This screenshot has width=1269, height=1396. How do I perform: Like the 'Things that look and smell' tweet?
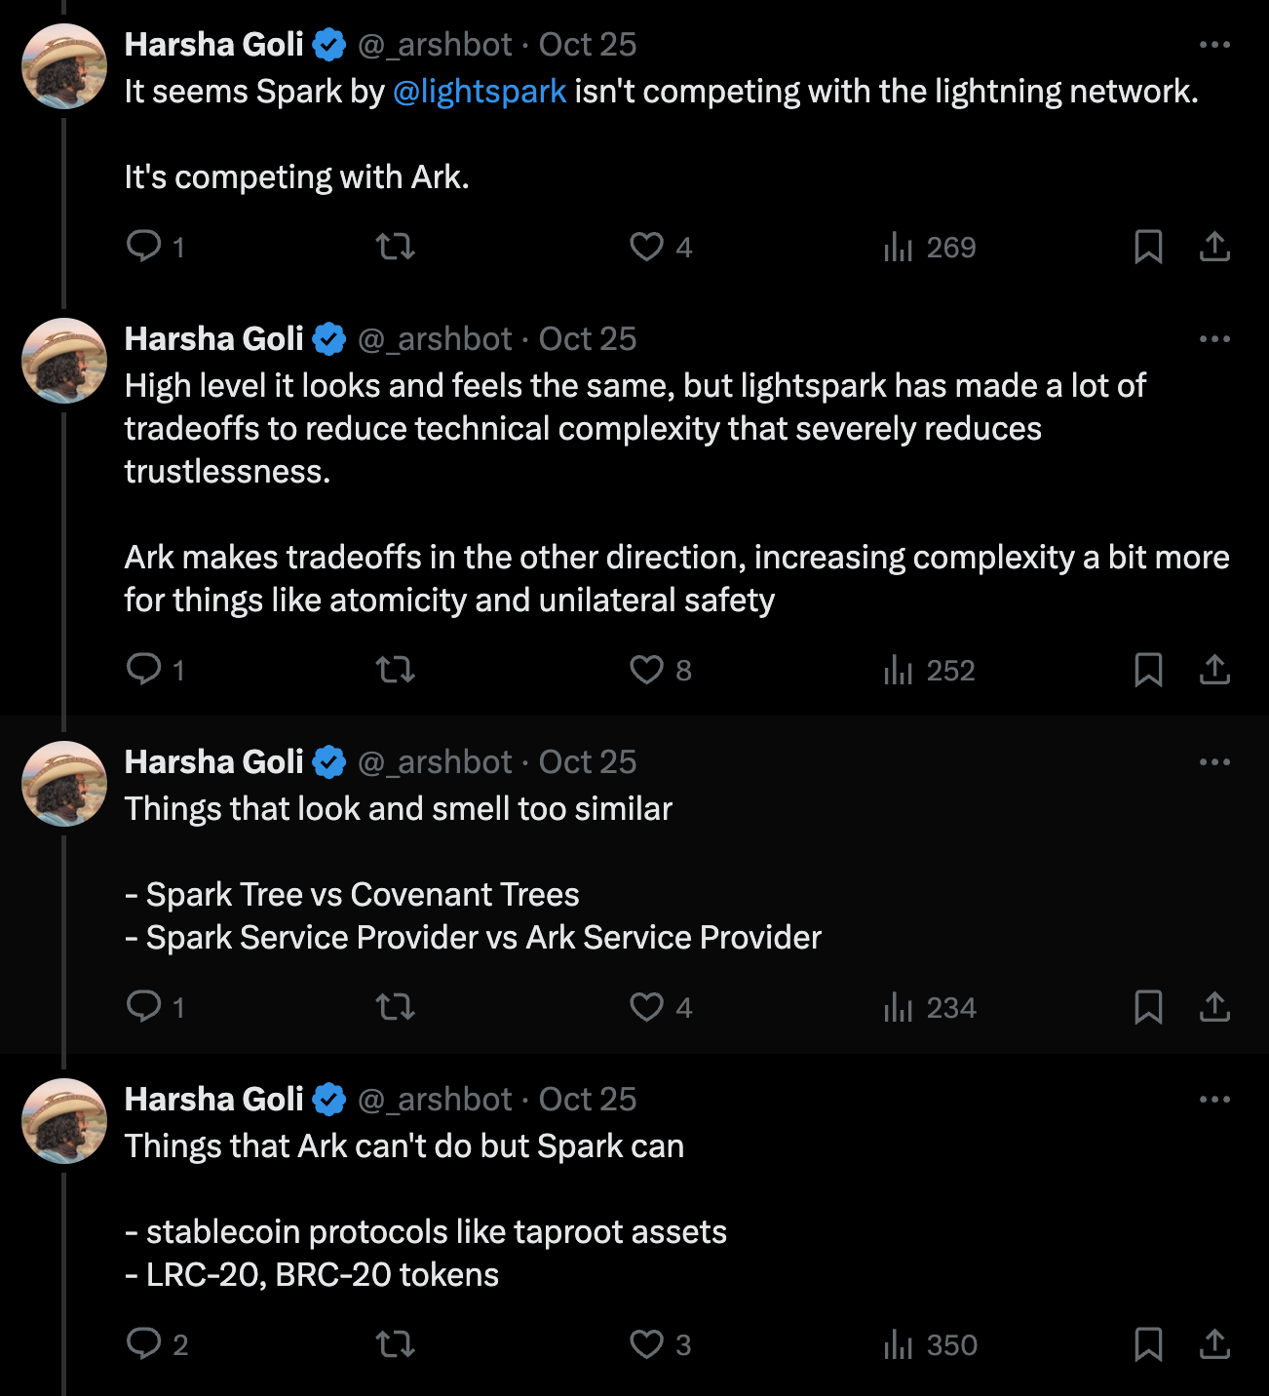point(646,1007)
